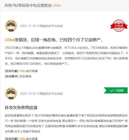Click the [投诉要求] label in first complaint

(x=12, y=76)
